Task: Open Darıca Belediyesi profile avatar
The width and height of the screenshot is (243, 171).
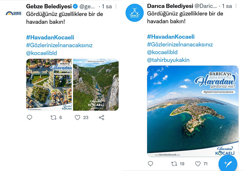Action: point(134,13)
